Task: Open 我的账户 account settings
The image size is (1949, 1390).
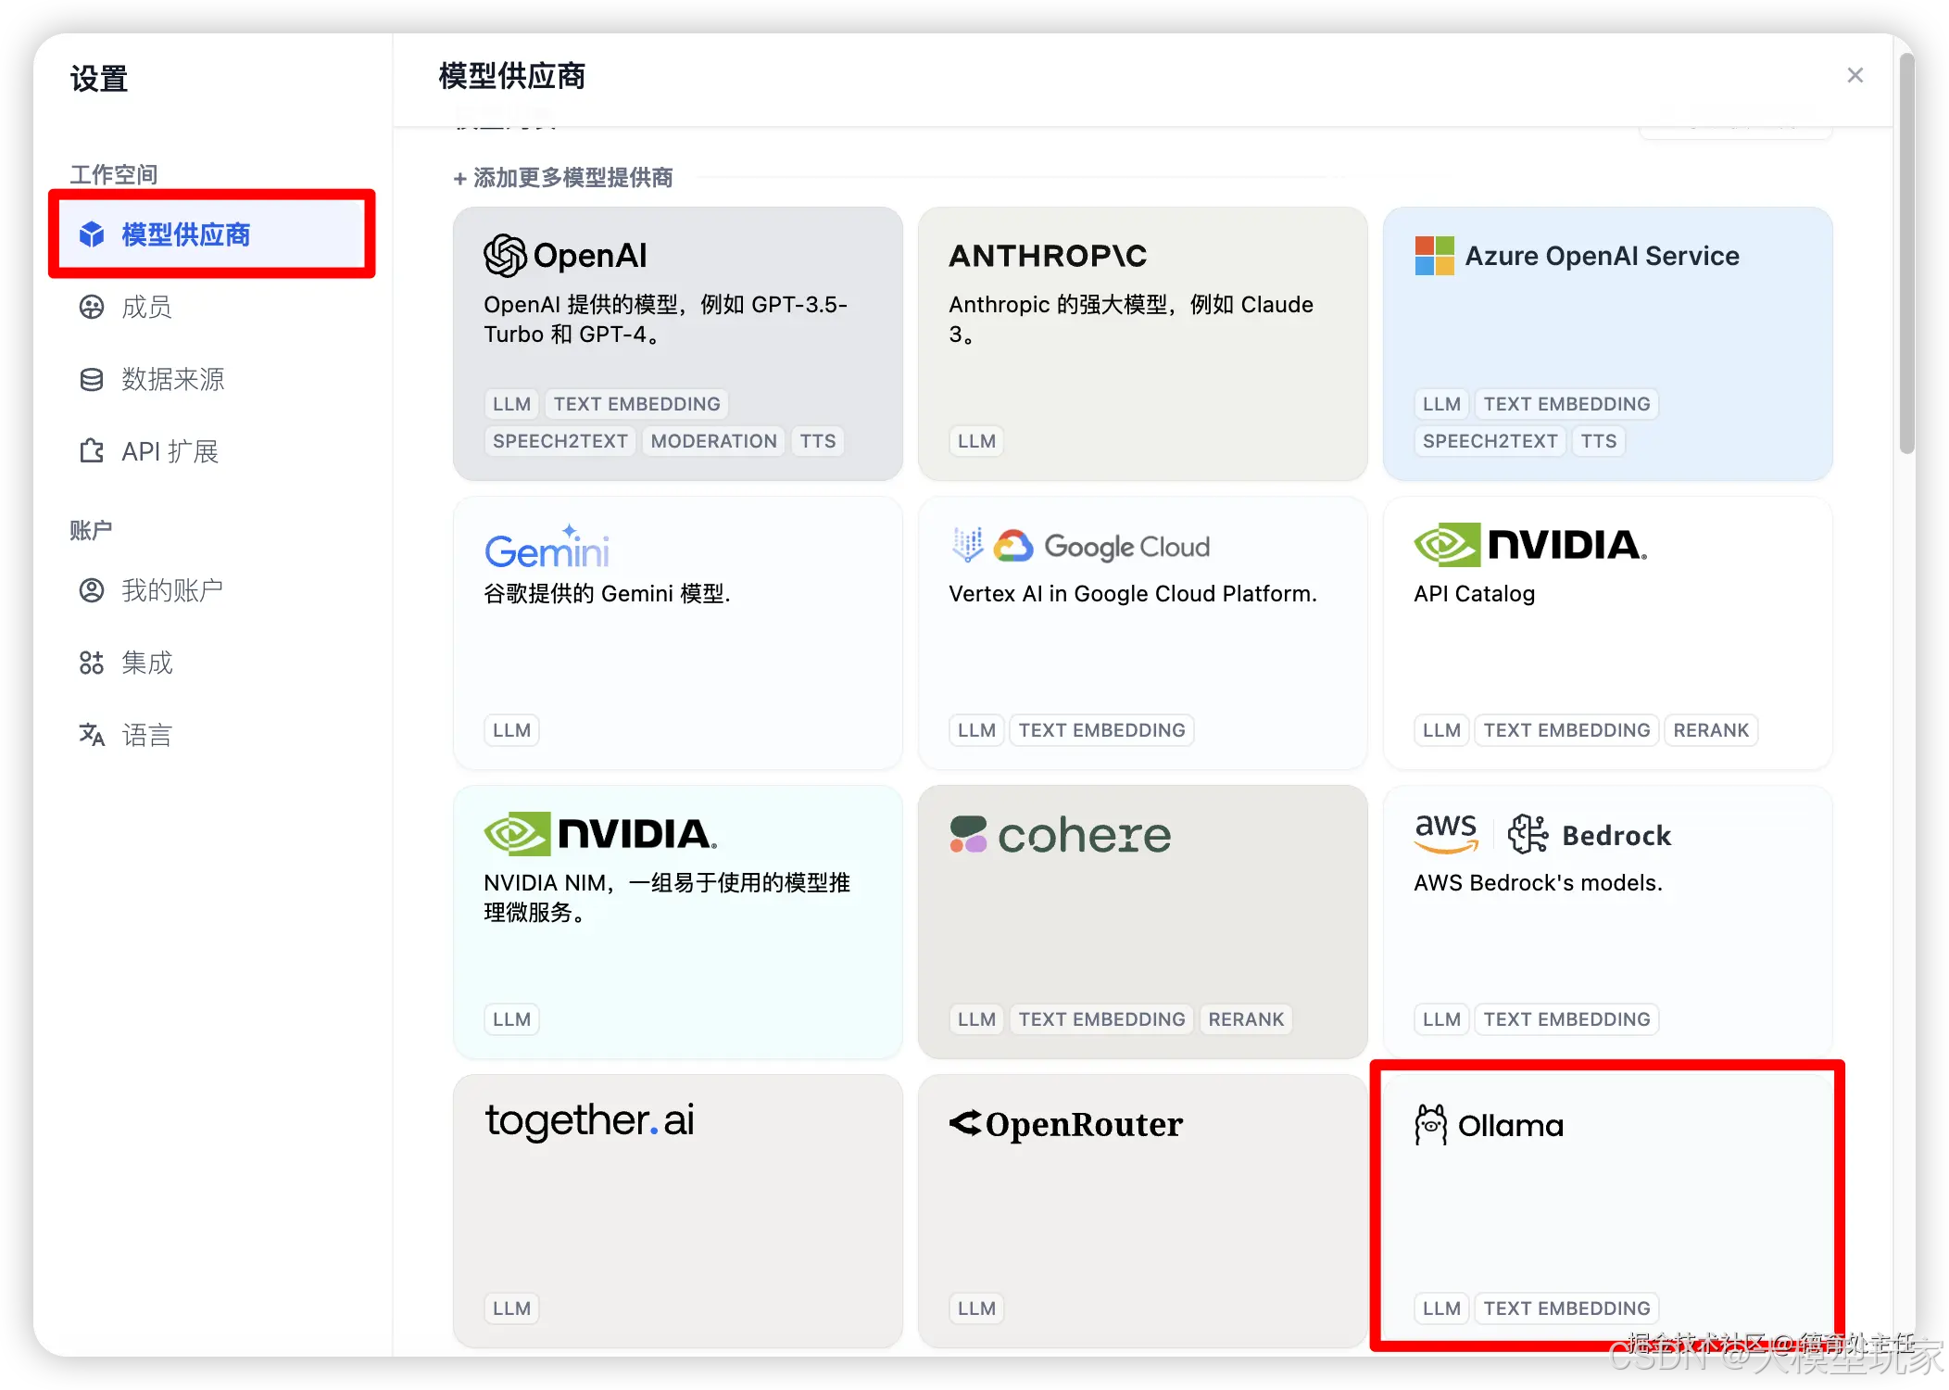Action: coord(174,590)
